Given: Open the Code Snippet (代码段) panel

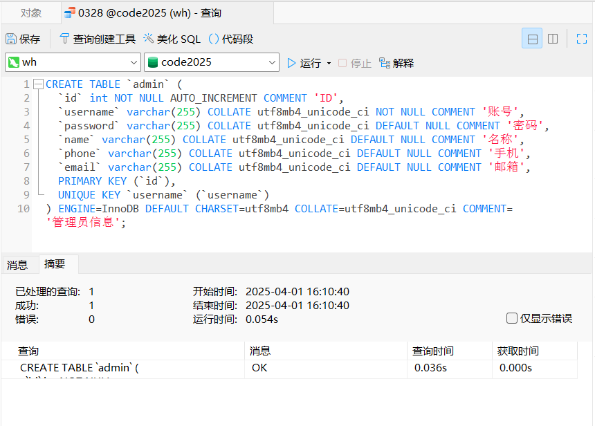Looking at the screenshot, I should click(x=230, y=39).
